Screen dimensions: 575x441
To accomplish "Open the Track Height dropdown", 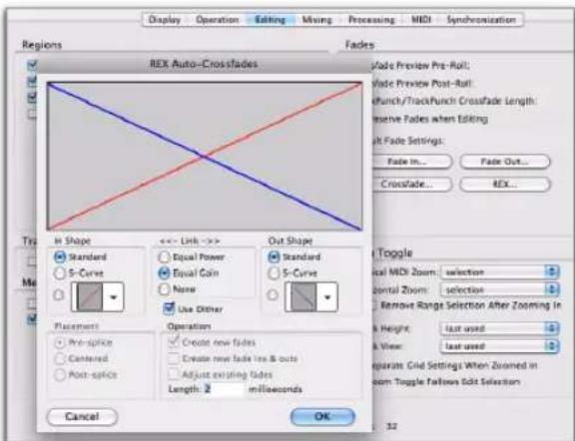I will pos(500,328).
